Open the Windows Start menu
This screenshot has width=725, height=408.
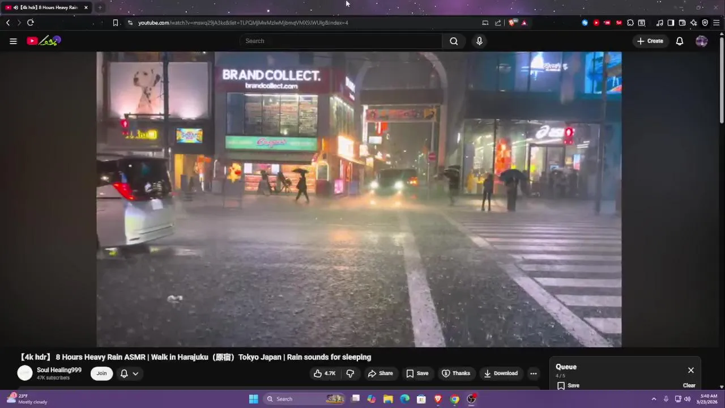[x=254, y=399]
